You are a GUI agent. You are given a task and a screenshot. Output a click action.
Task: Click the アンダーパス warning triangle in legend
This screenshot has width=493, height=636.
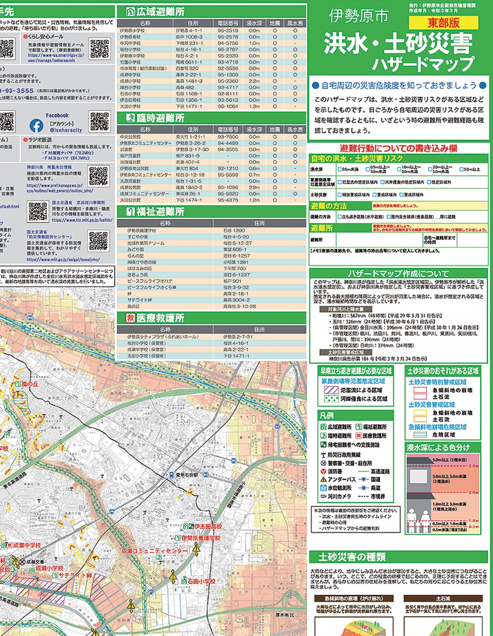click(323, 479)
